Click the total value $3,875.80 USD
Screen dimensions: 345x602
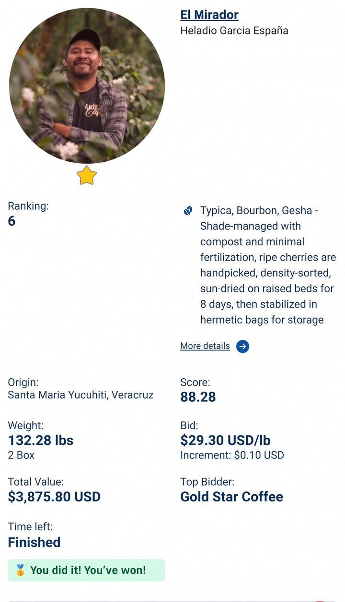(54, 497)
